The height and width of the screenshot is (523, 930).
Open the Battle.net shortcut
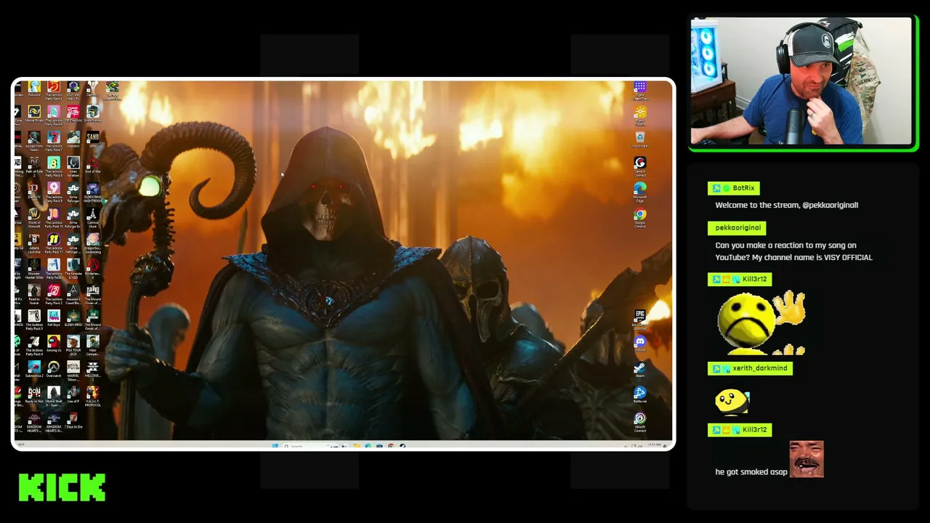click(639, 394)
